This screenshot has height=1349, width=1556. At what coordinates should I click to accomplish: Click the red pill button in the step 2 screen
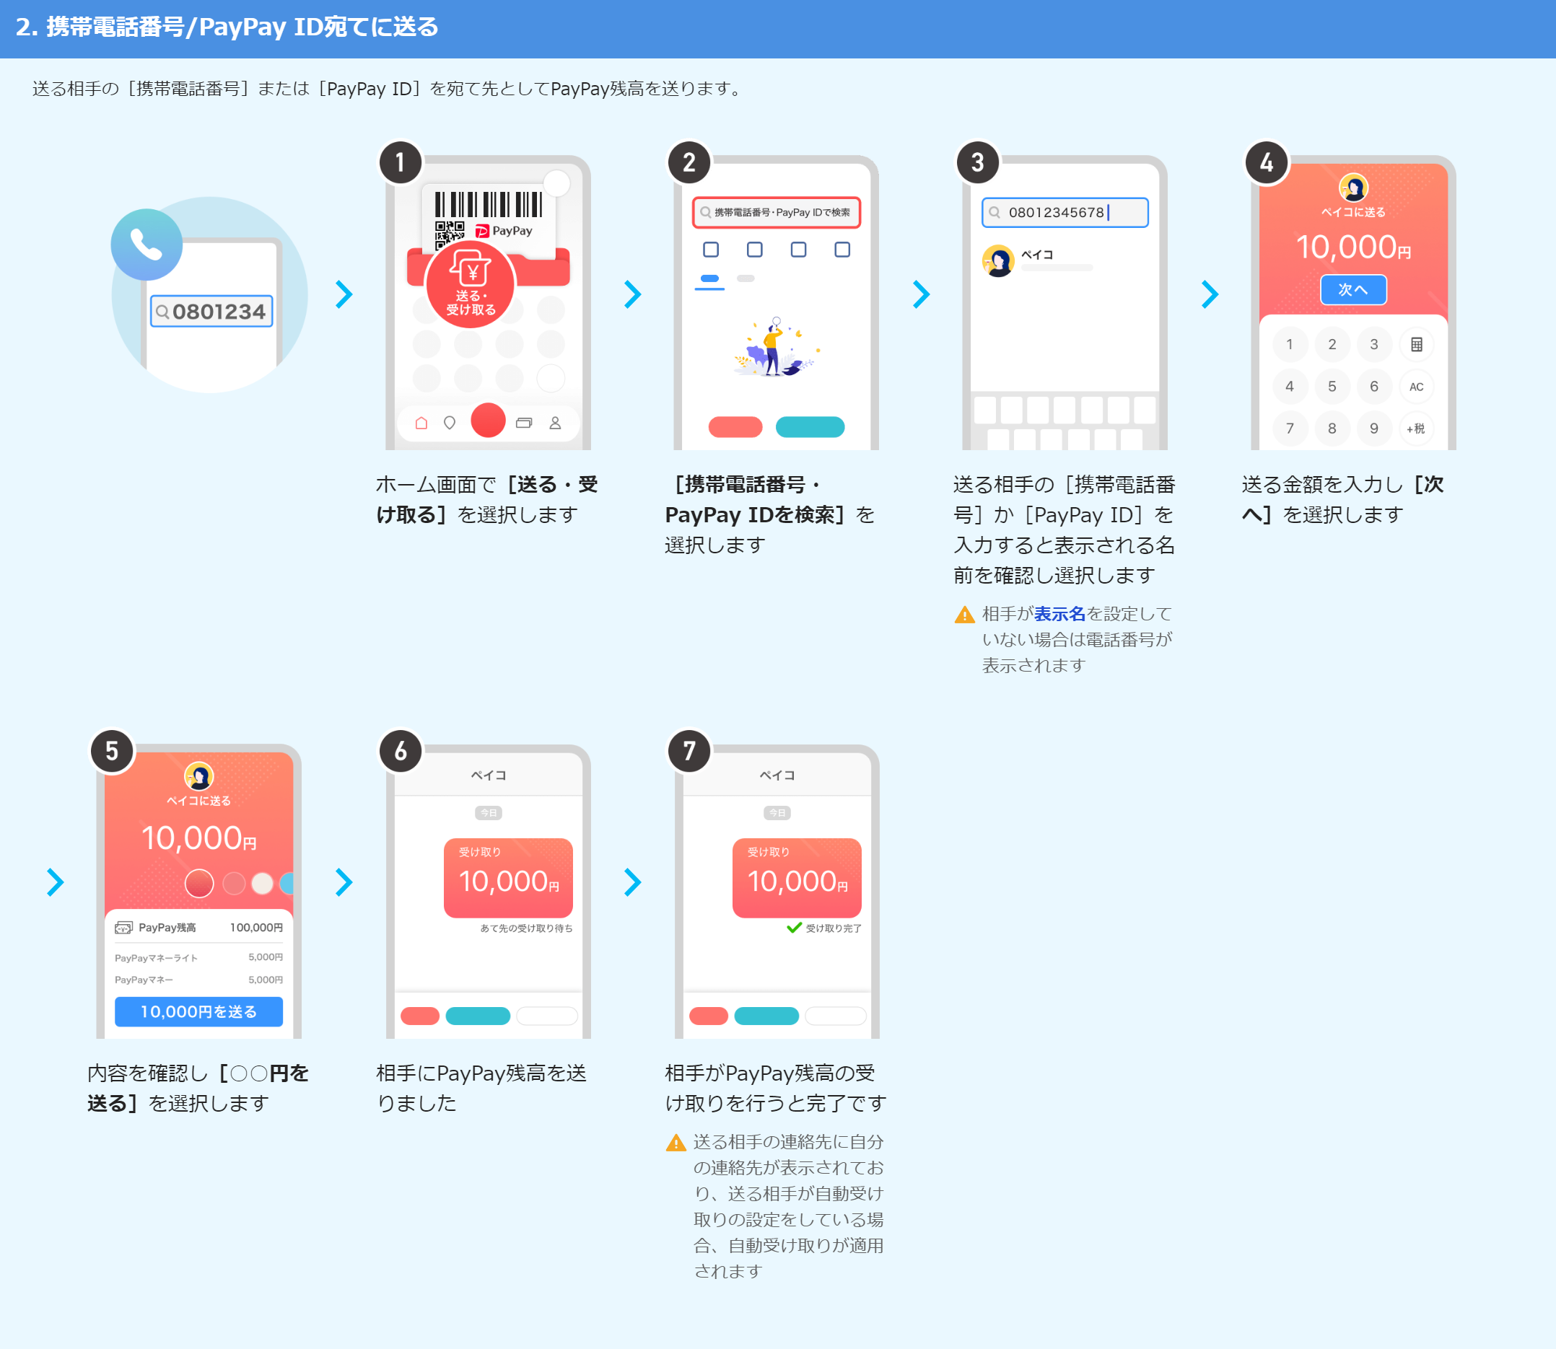735,427
